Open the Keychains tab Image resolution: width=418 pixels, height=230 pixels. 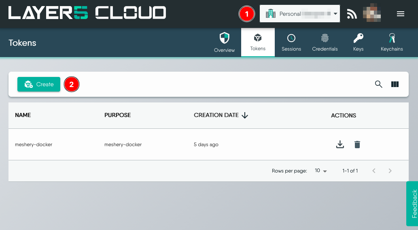(x=392, y=43)
